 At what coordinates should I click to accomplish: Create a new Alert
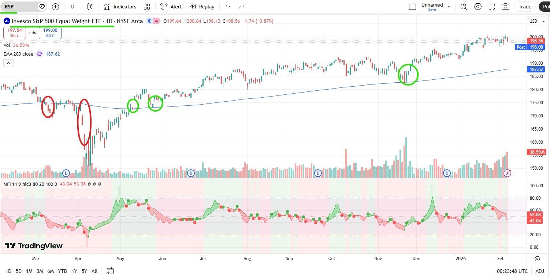(x=171, y=7)
